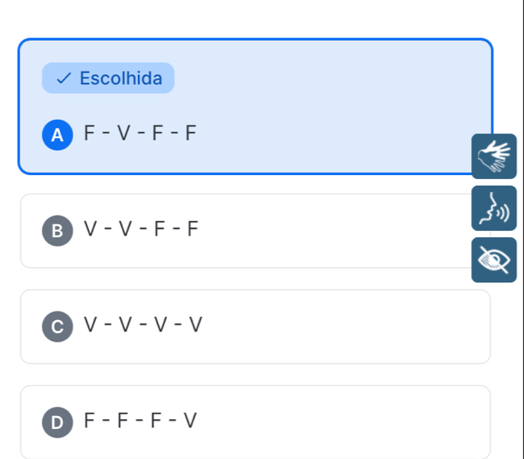
Task: Open the sign language (Libras) accessibility tool
Action: tap(494, 157)
